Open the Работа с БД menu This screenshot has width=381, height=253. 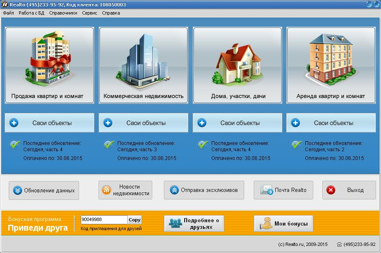pyautogui.click(x=31, y=13)
